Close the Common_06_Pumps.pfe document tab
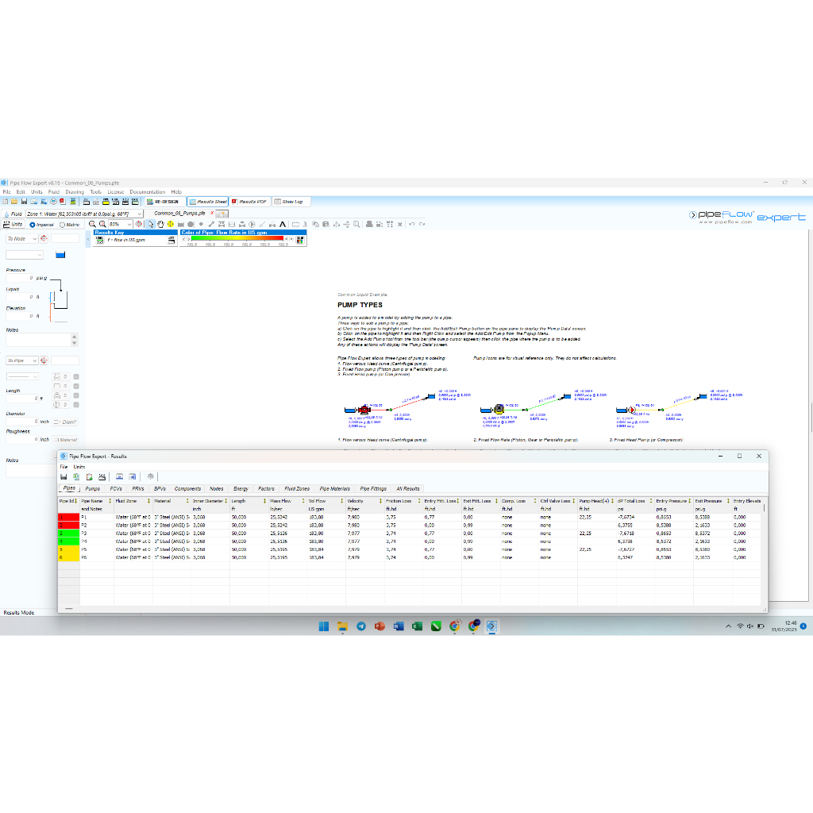 (212, 213)
